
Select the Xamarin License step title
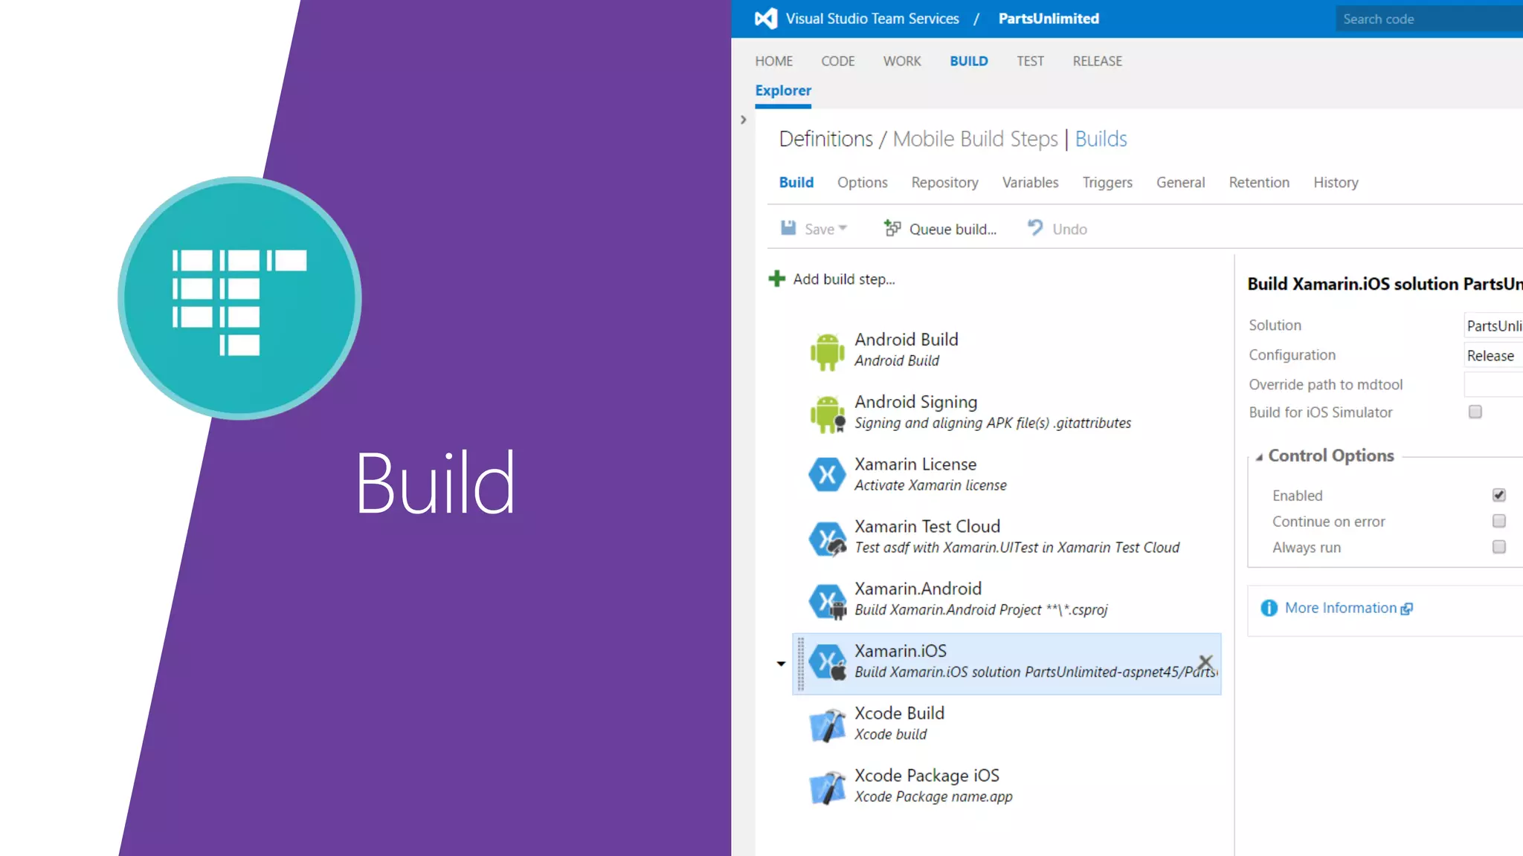(x=915, y=464)
